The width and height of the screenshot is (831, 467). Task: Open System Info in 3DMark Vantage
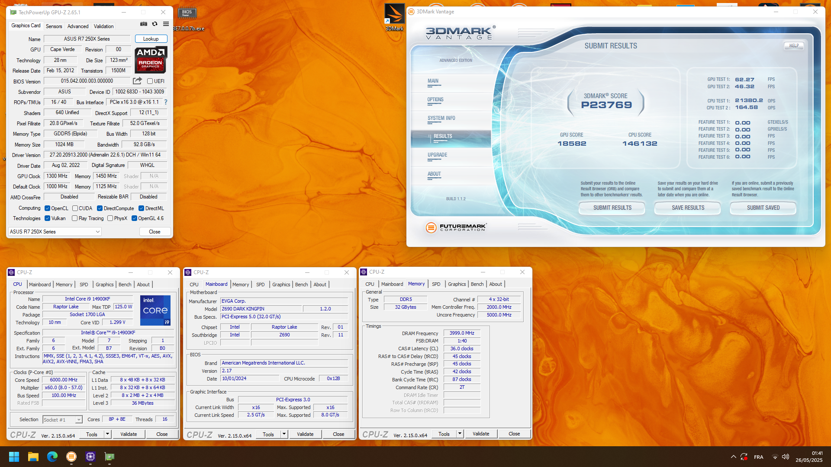point(451,121)
